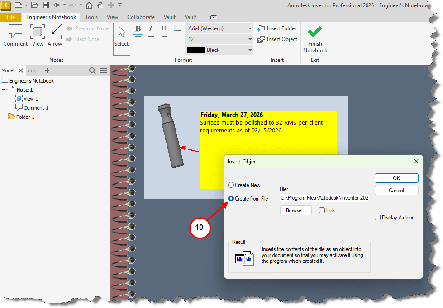Viewport: 443px width, 308px height.
Task: Click the Comment tool icon
Action: click(15, 31)
